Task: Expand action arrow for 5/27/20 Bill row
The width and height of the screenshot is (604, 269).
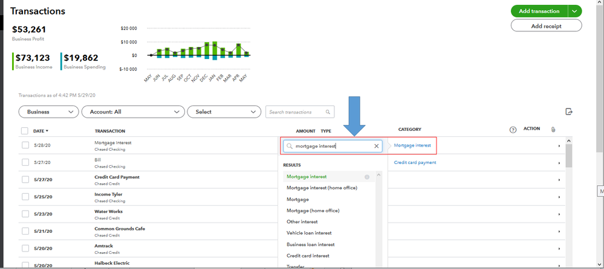Action: pyautogui.click(x=559, y=163)
